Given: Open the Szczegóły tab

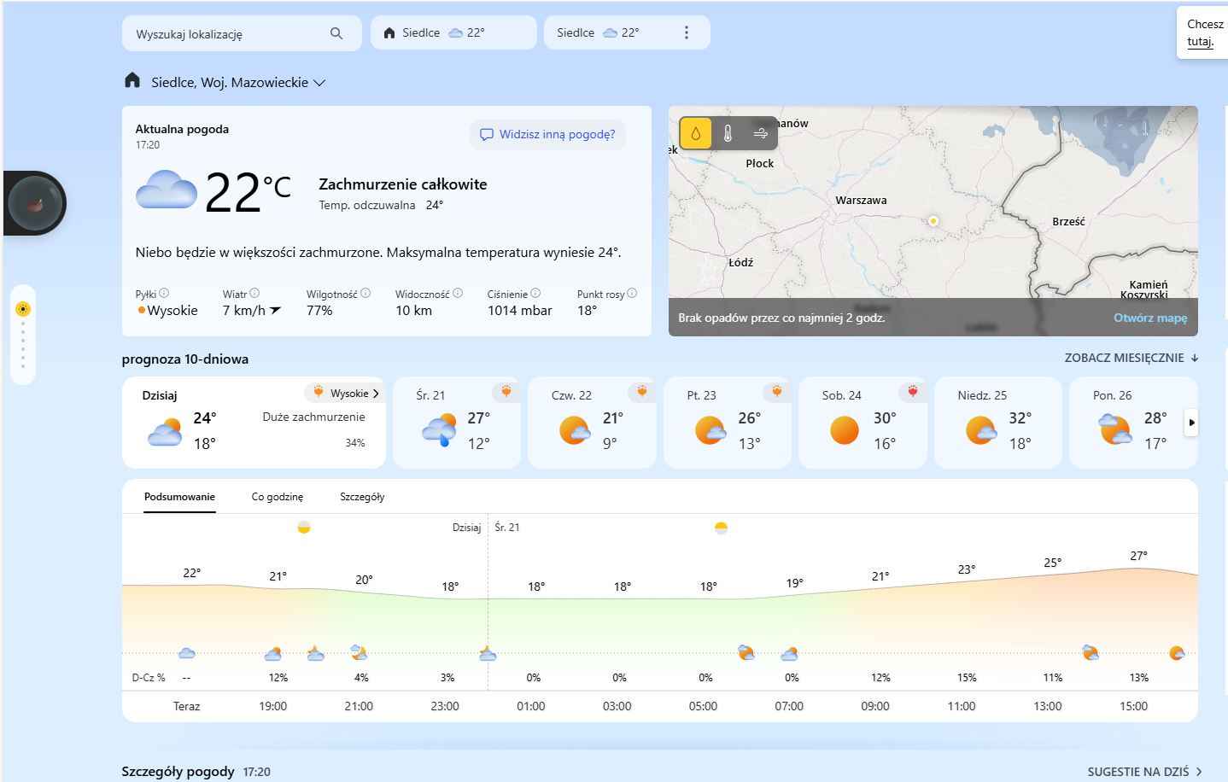Looking at the screenshot, I should tap(362, 497).
